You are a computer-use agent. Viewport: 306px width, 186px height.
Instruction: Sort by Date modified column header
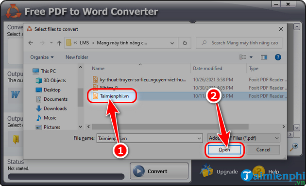[208, 69]
